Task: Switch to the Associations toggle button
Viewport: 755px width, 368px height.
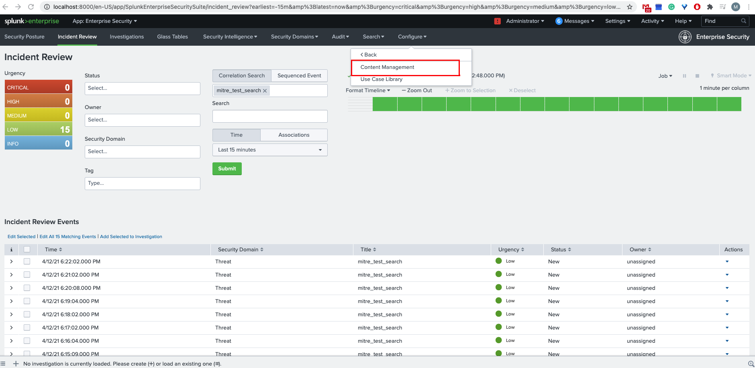Action: (294, 135)
